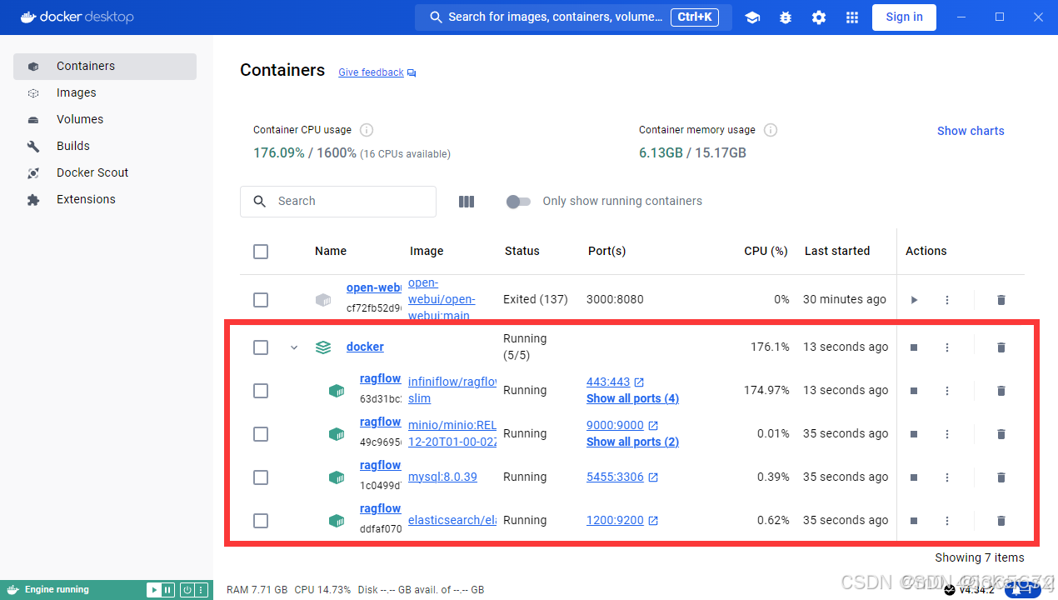Check the checkbox for ragflow container 63d31bc
This screenshot has width=1058, height=600.
[261, 391]
